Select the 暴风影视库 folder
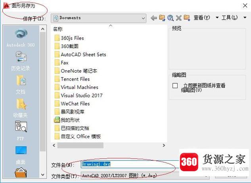Viewport: 251px width, 183px height. point(69,112)
